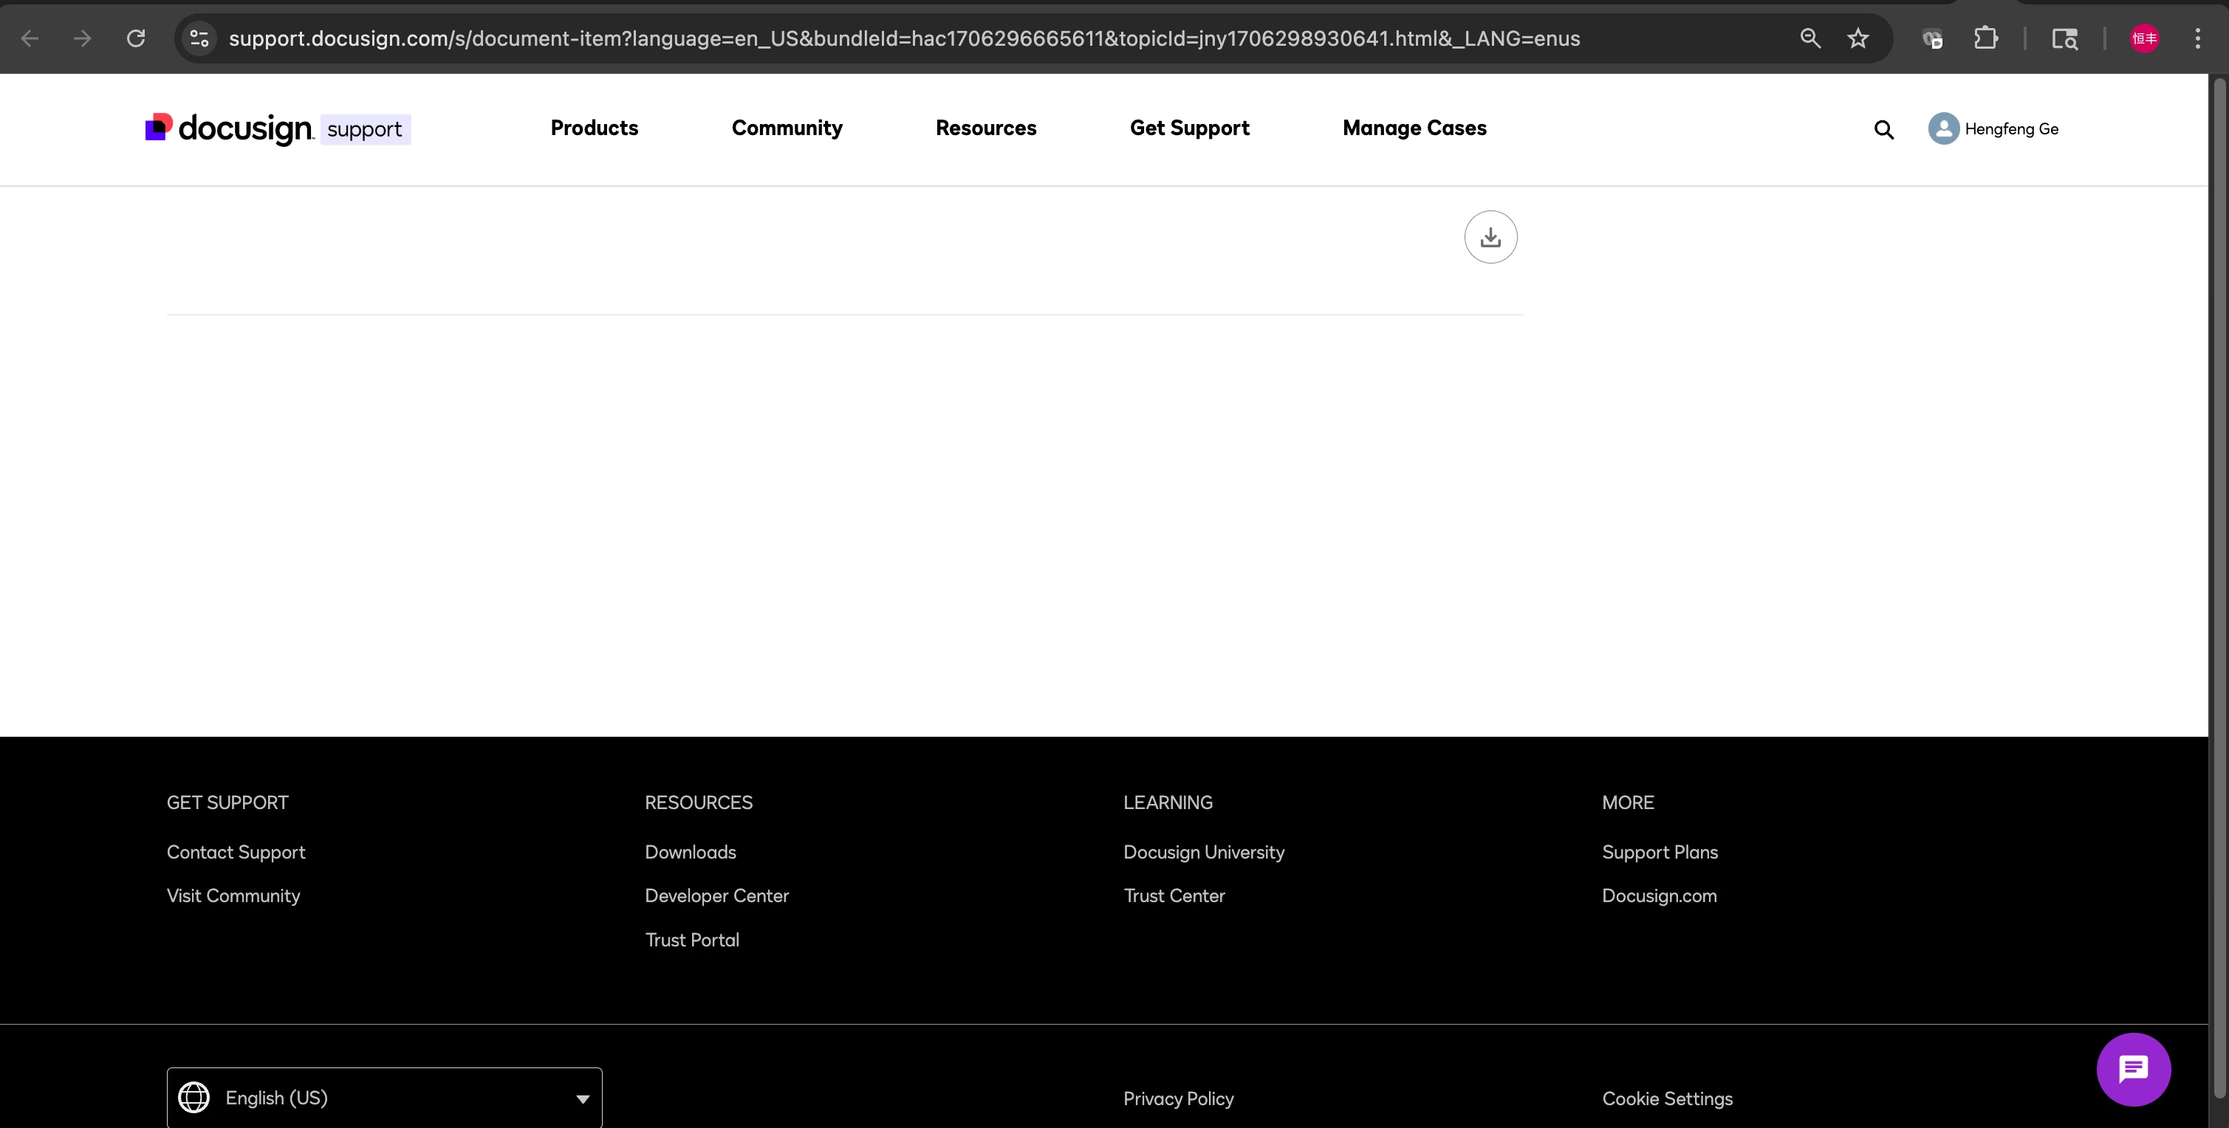Bookmark this page with the star icon
Viewport: 2229px width, 1128px height.
[1858, 38]
